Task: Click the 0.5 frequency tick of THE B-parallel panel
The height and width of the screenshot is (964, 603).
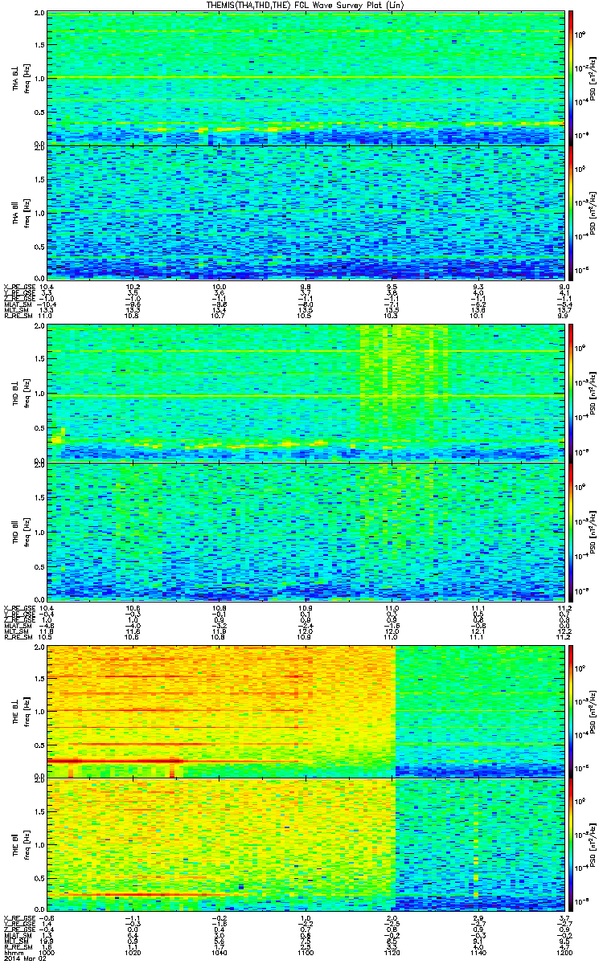Action: tap(39, 878)
